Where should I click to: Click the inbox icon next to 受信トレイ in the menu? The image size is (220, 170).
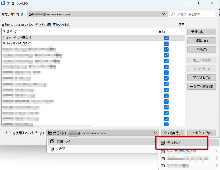(x=52, y=141)
